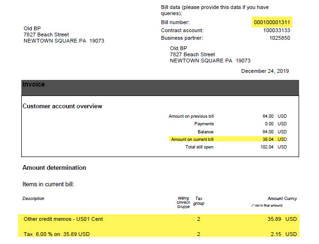Click the 2.15 tax amount
The image size is (319, 244).
pyautogui.click(x=278, y=234)
